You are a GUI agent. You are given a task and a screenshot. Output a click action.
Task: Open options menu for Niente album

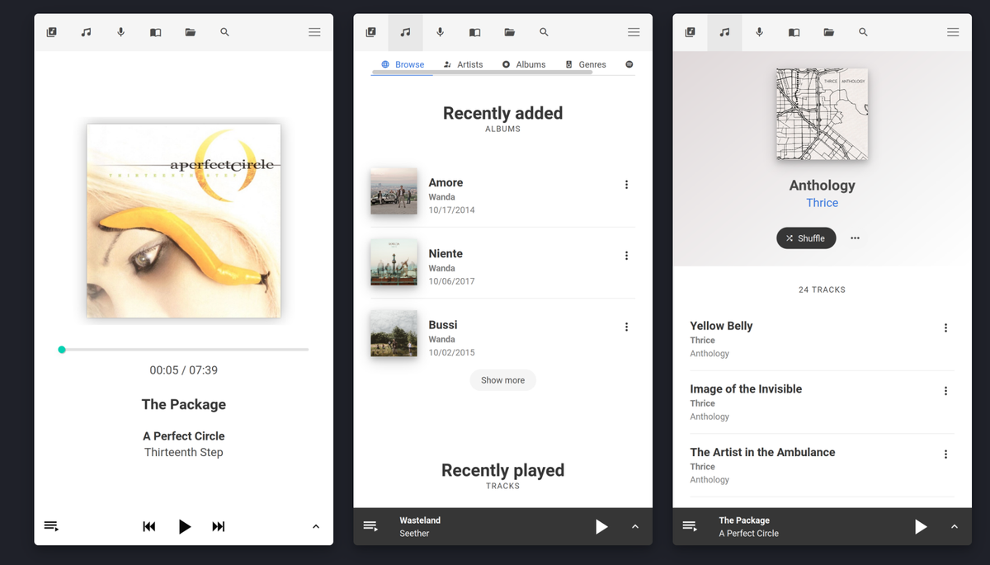click(626, 256)
